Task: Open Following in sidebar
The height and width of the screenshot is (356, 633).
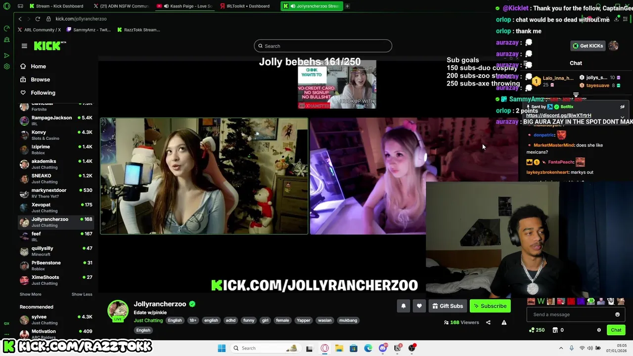Action: (43, 93)
